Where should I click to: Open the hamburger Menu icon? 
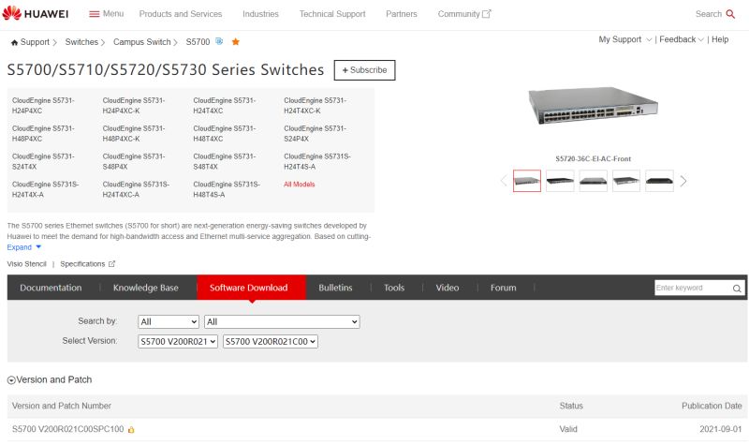(x=95, y=14)
